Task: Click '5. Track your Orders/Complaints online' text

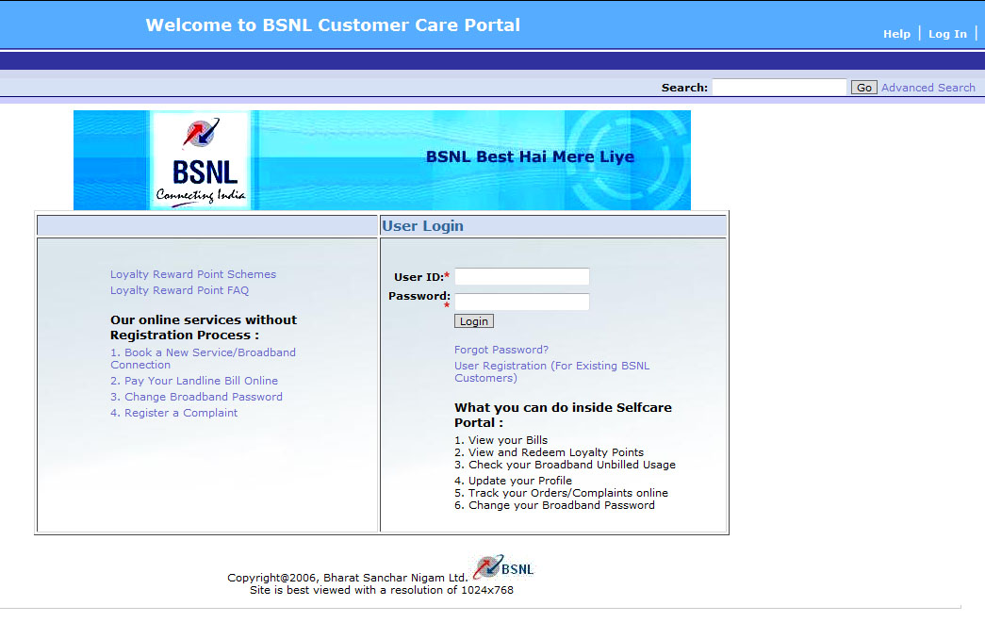Action: [561, 493]
